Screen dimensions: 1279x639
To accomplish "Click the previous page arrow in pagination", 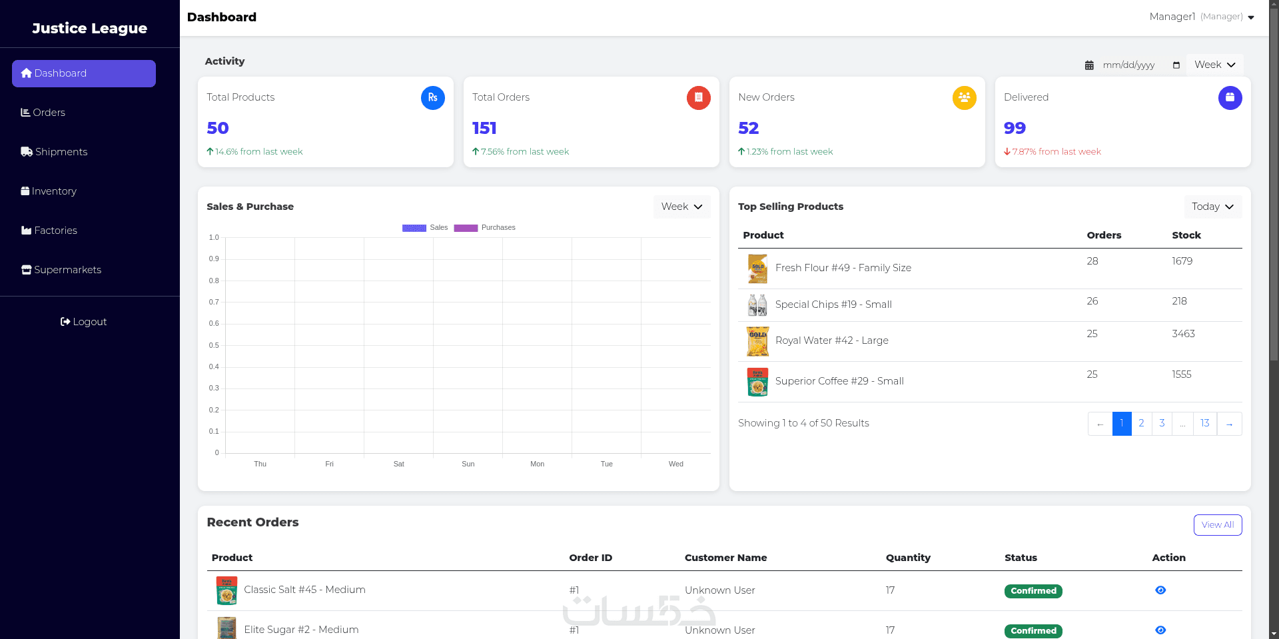I will pos(1100,424).
